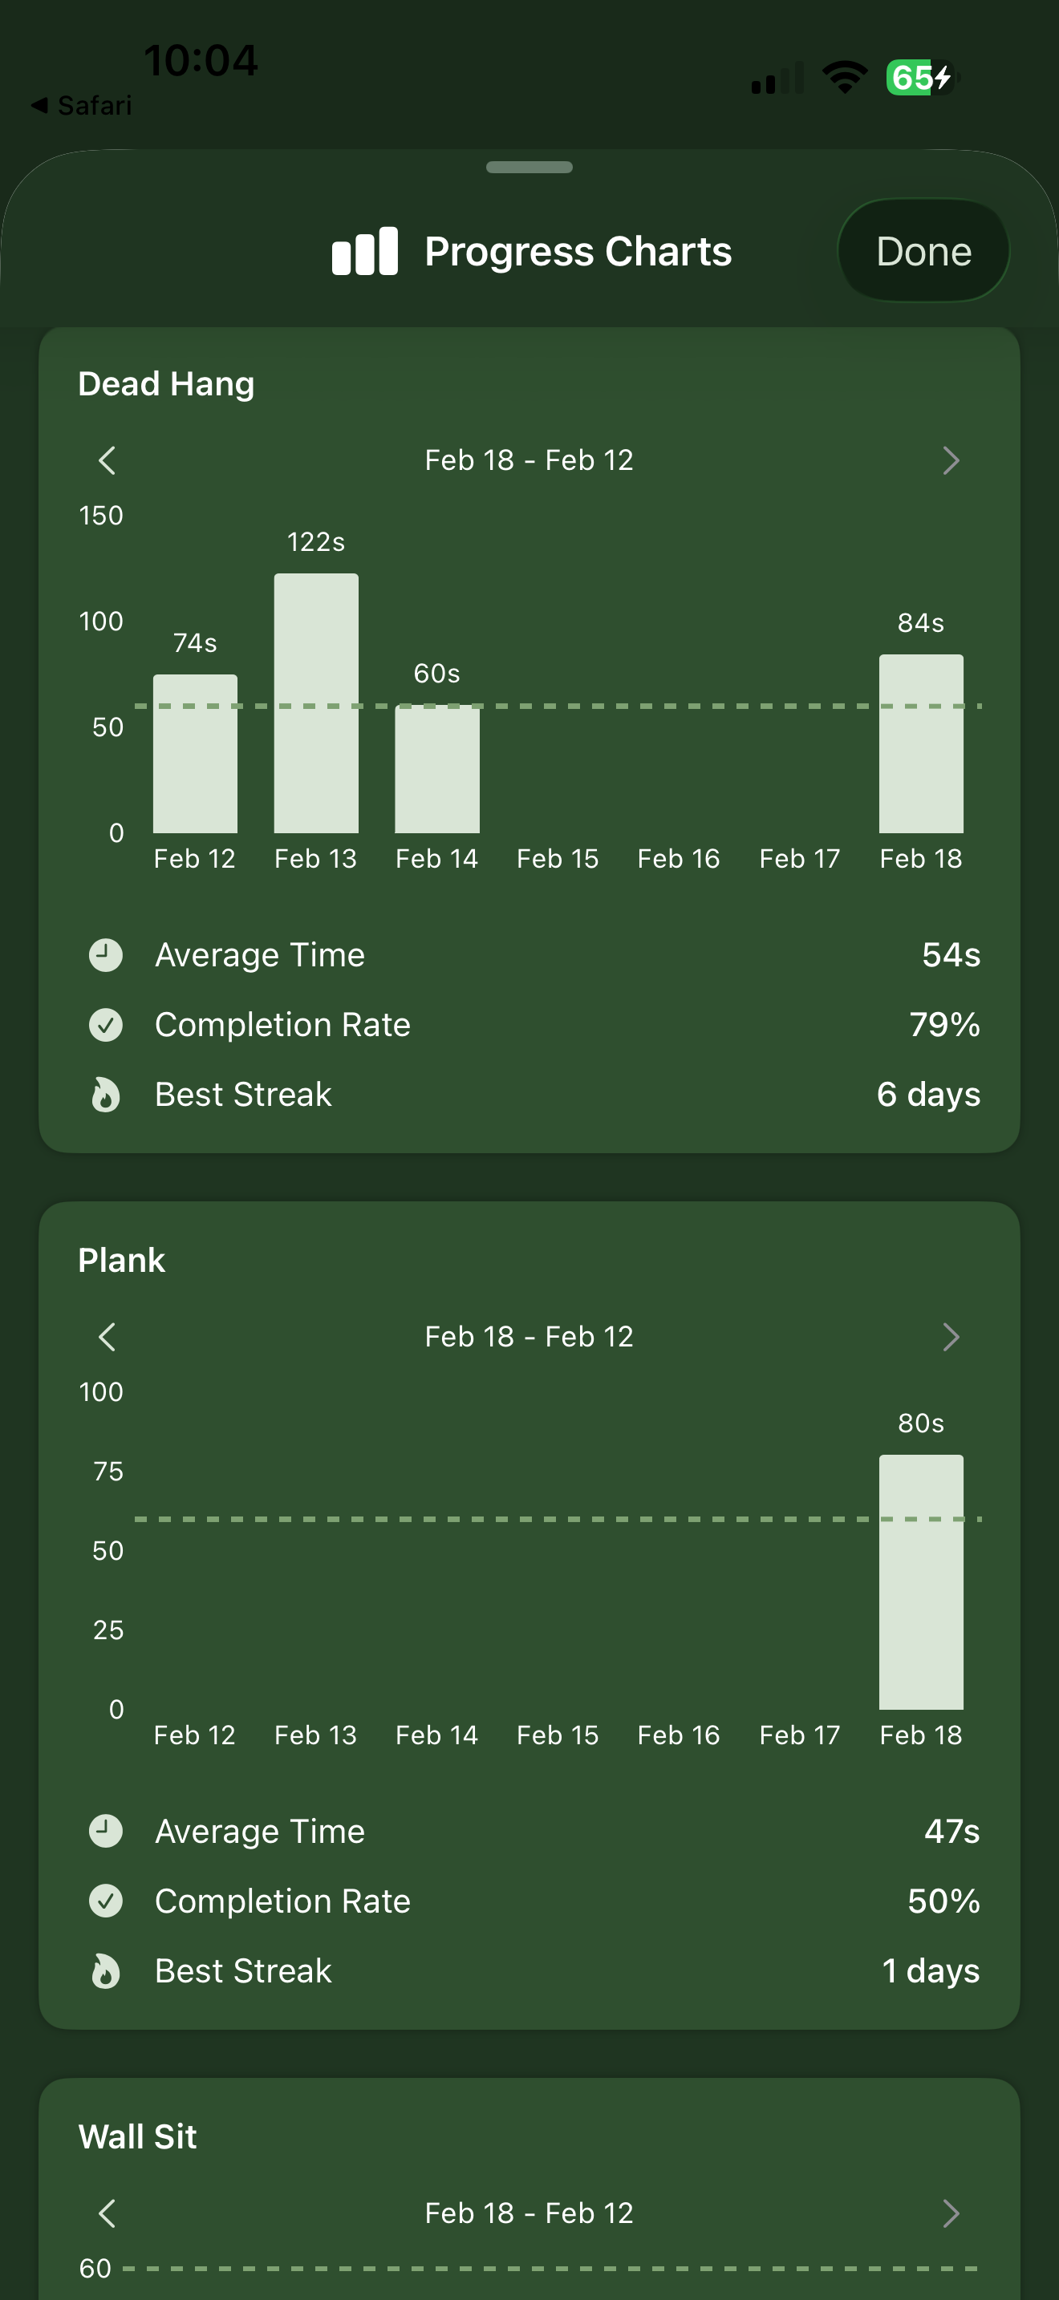
Task: Go to the previous week on Wall Sit chart
Action: [108, 2213]
